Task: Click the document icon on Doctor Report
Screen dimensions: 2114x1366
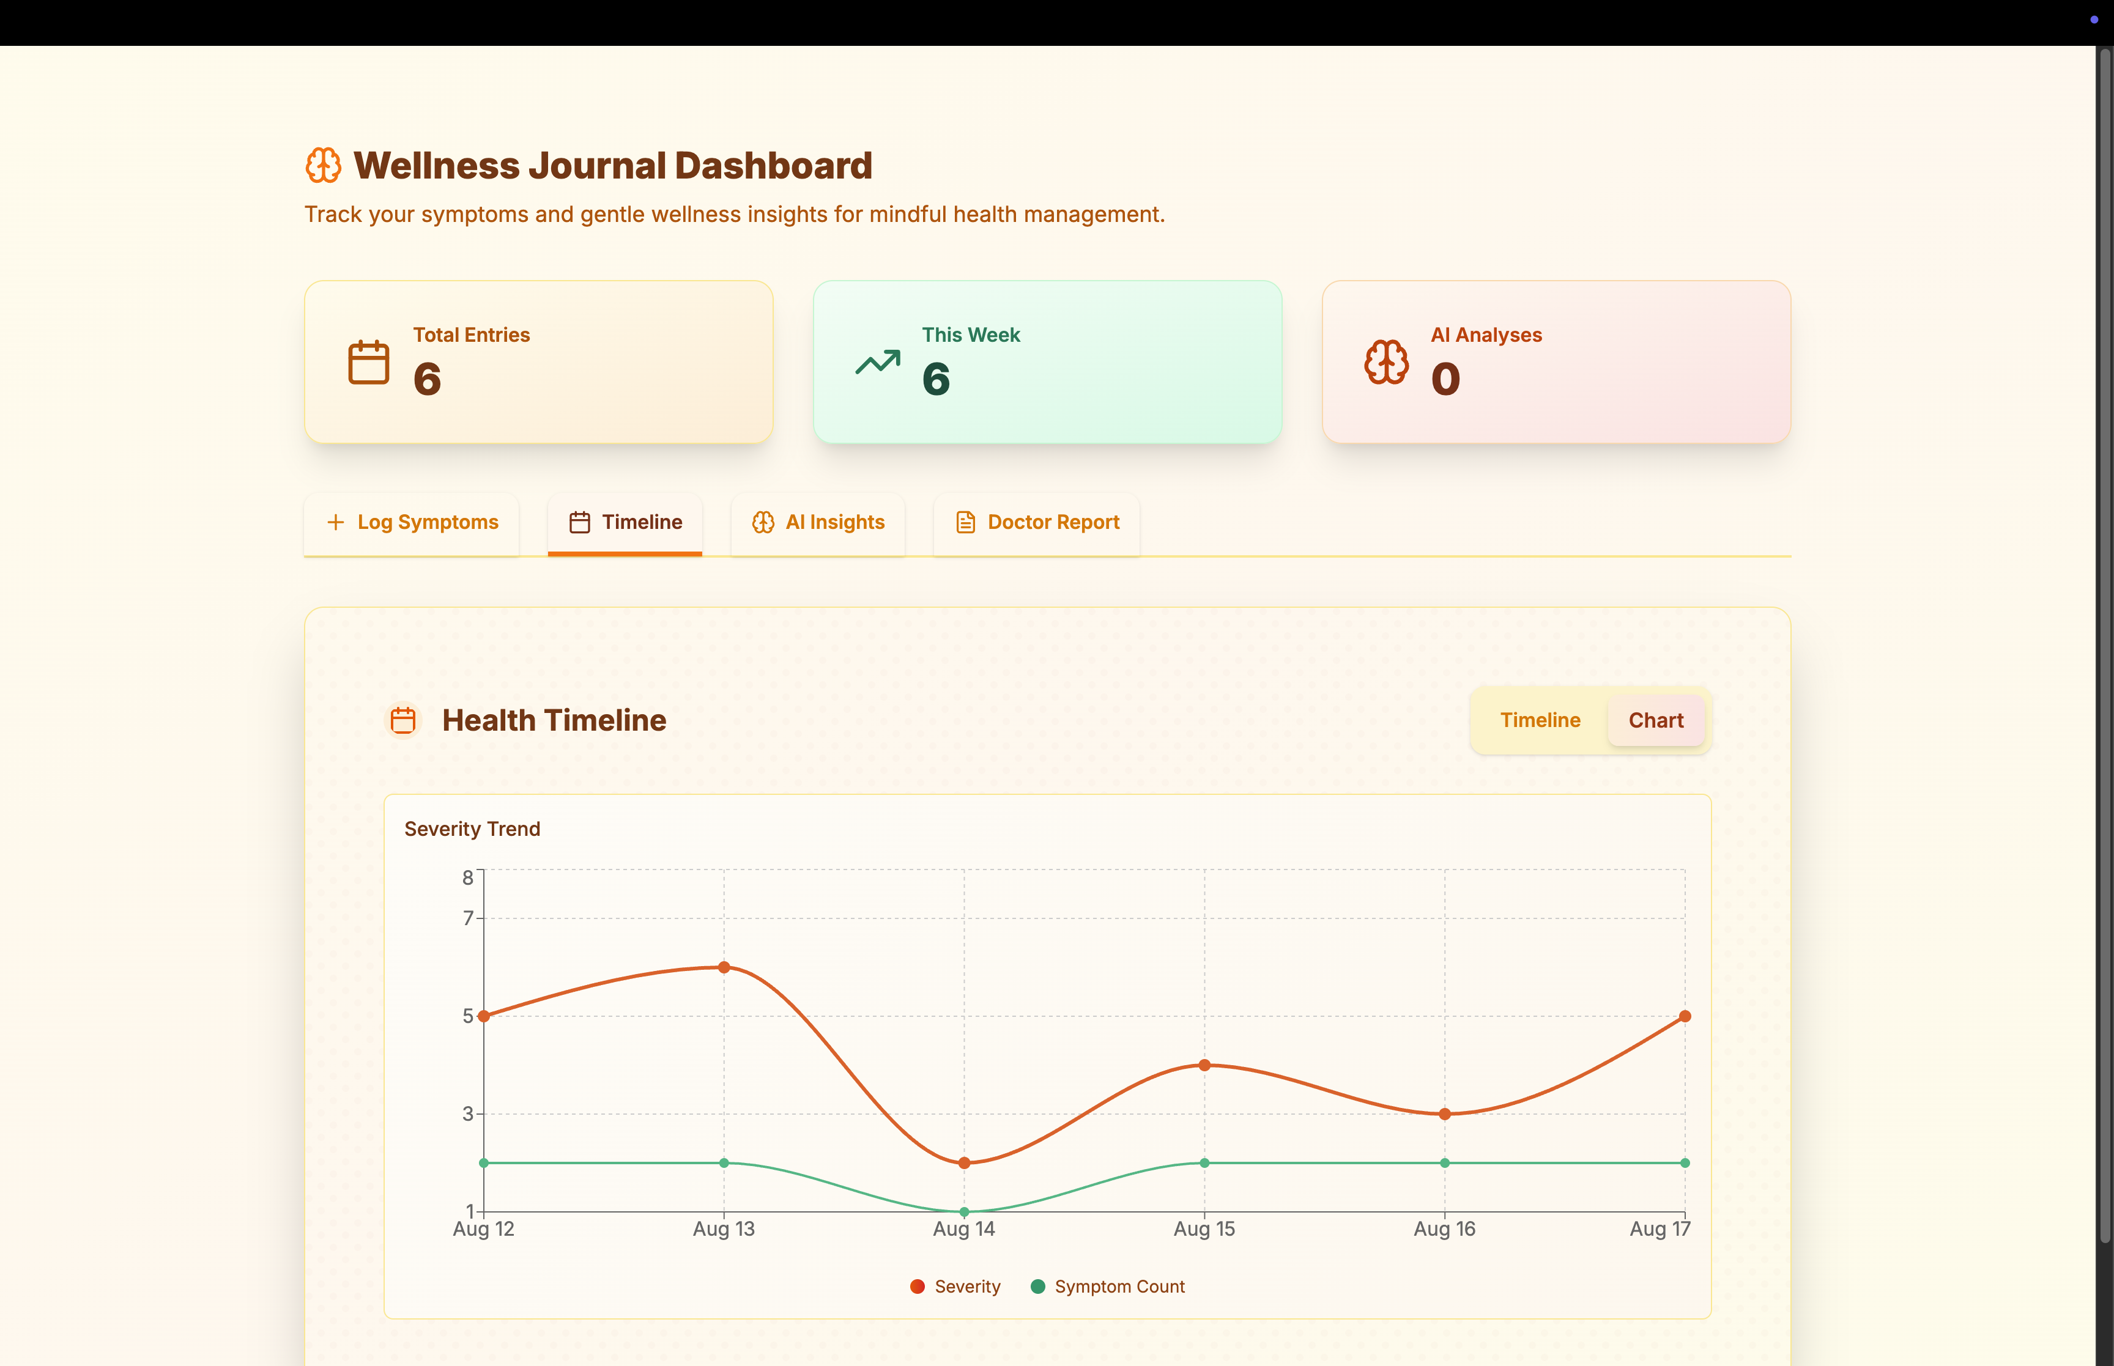Action: [965, 522]
